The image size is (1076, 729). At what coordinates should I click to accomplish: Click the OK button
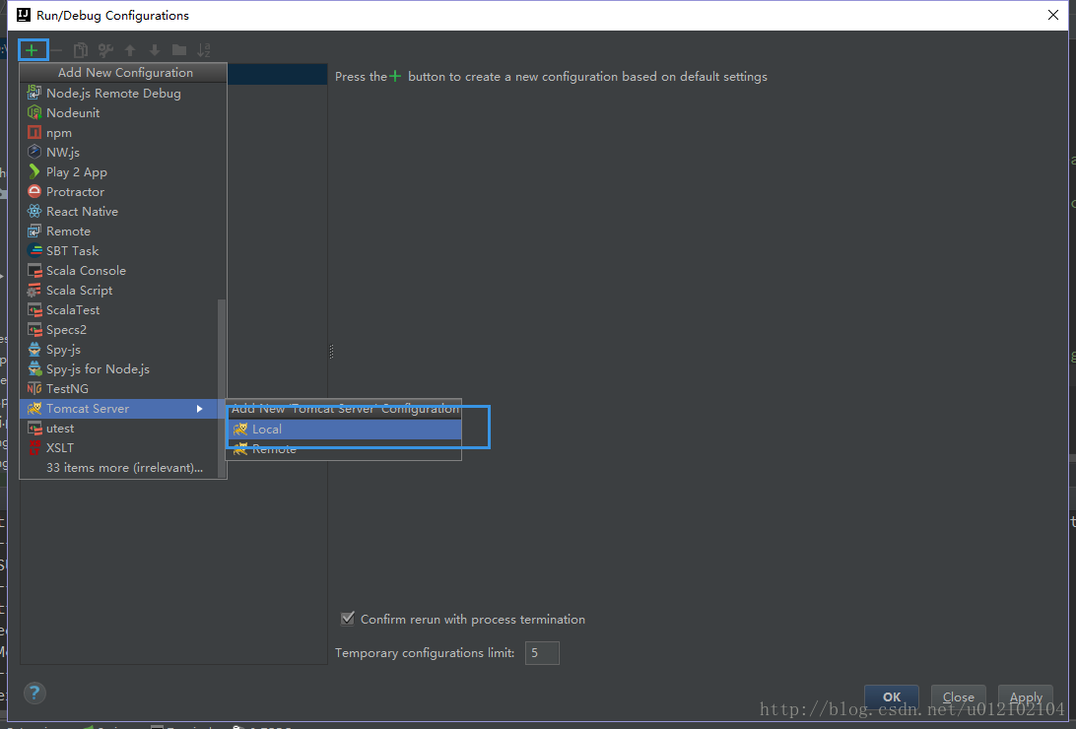pyautogui.click(x=892, y=696)
